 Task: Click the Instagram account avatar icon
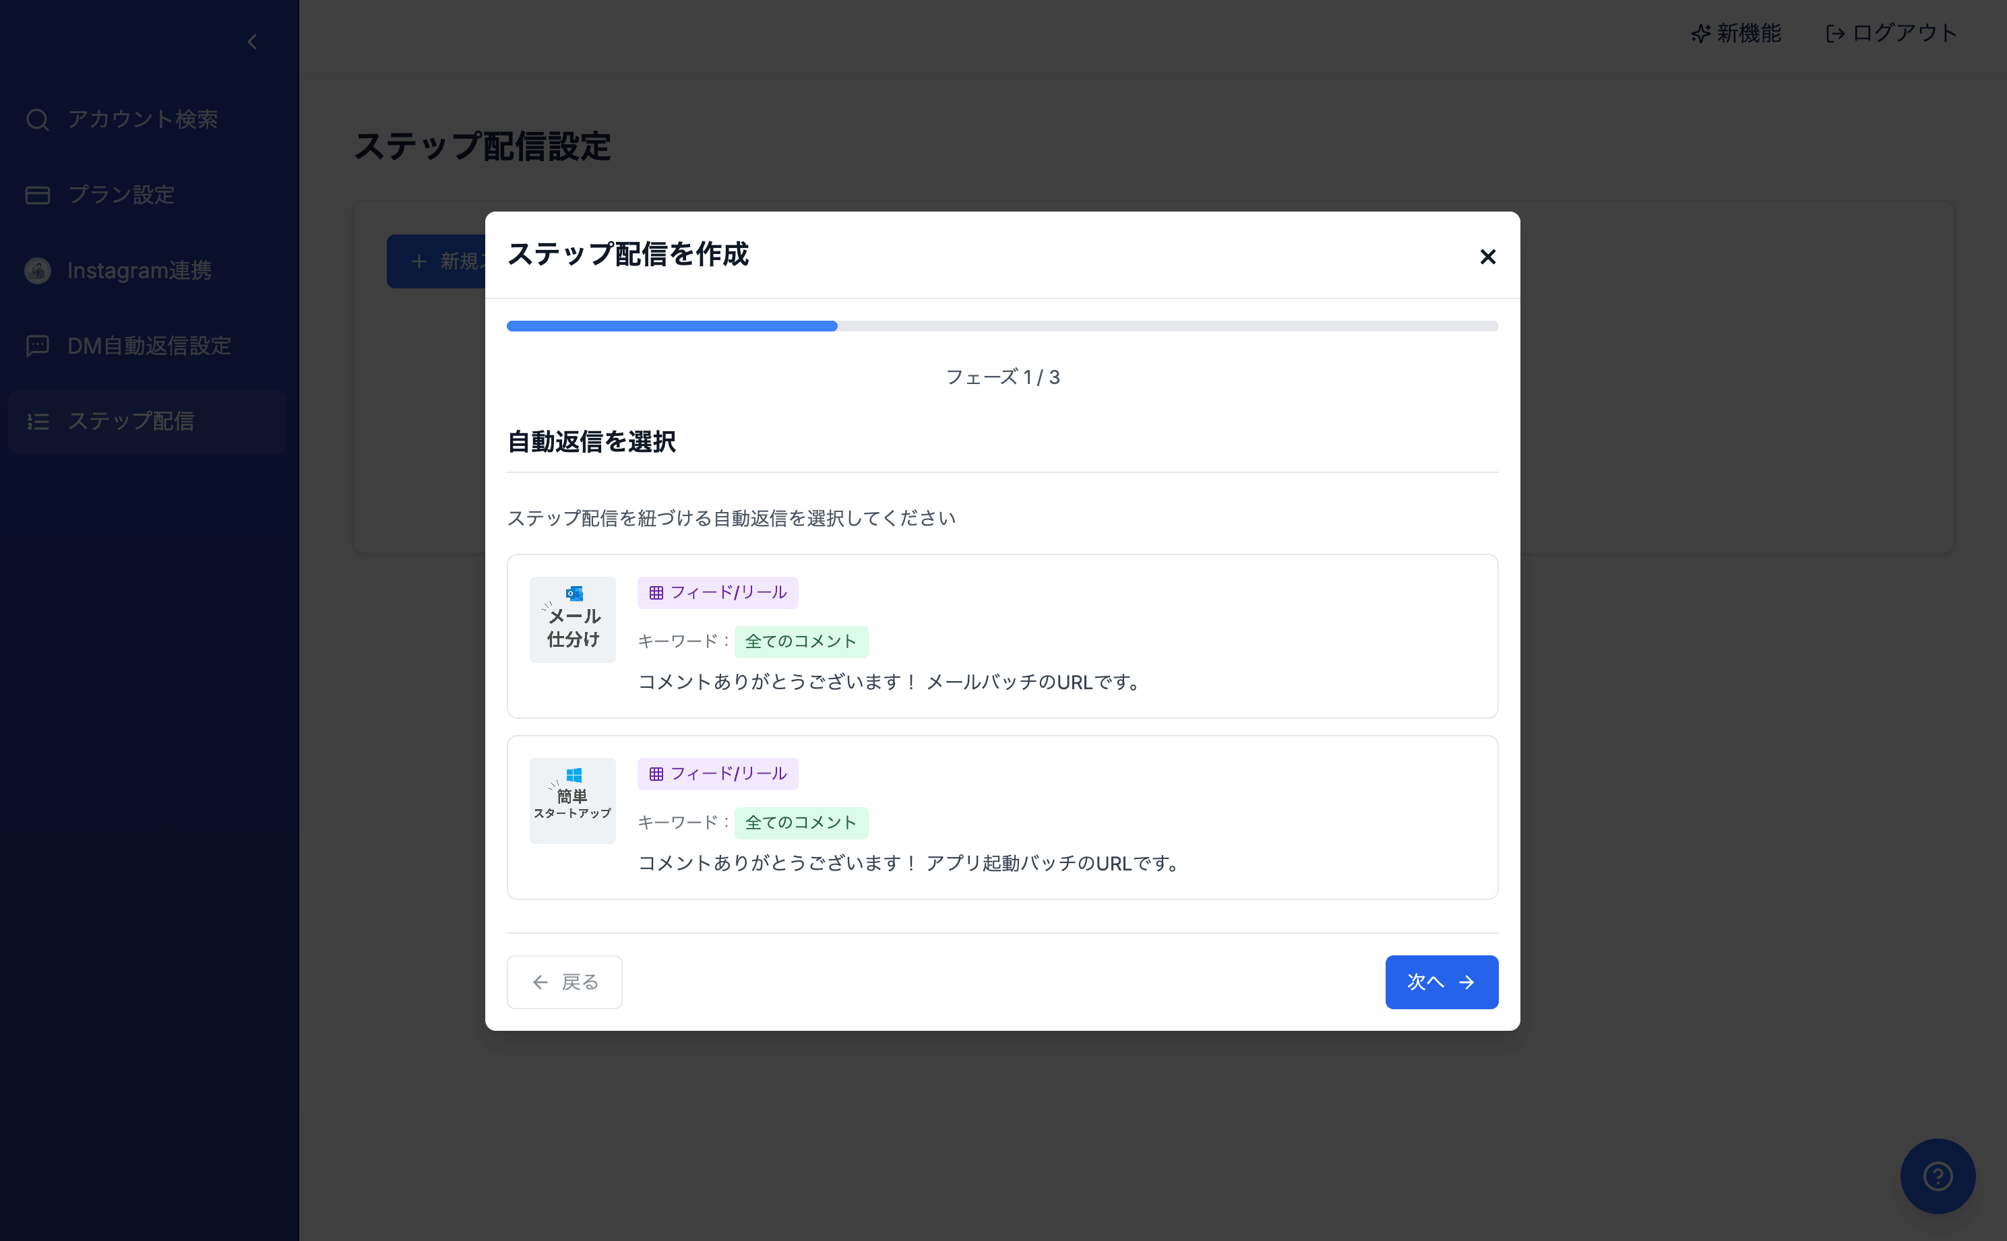tap(38, 271)
